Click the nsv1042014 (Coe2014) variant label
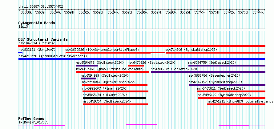This screenshot has width=274, height=129. (x=37, y=43)
